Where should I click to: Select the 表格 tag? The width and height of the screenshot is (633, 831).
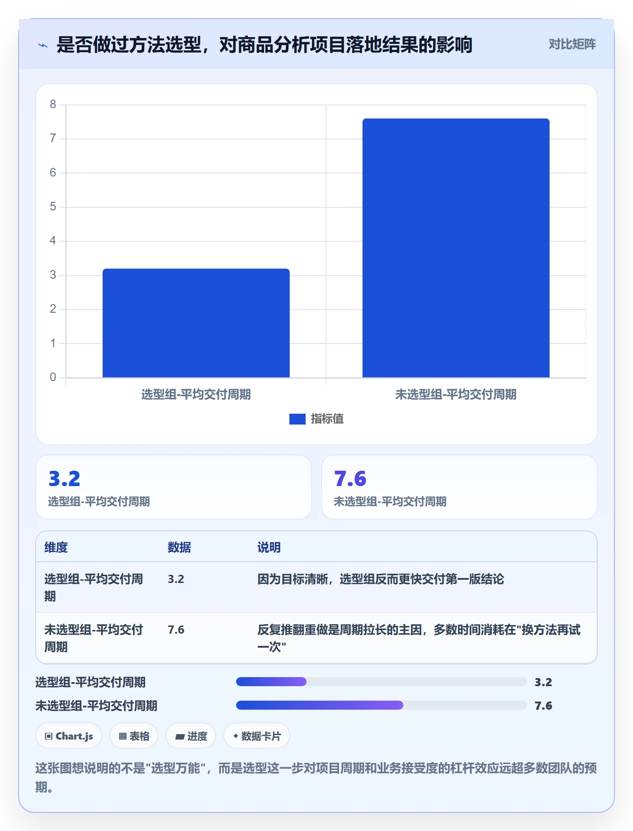(x=134, y=736)
